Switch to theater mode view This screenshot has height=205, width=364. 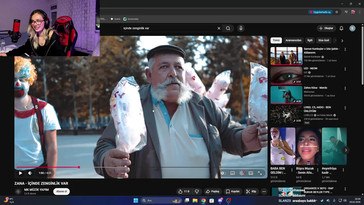pos(251,173)
